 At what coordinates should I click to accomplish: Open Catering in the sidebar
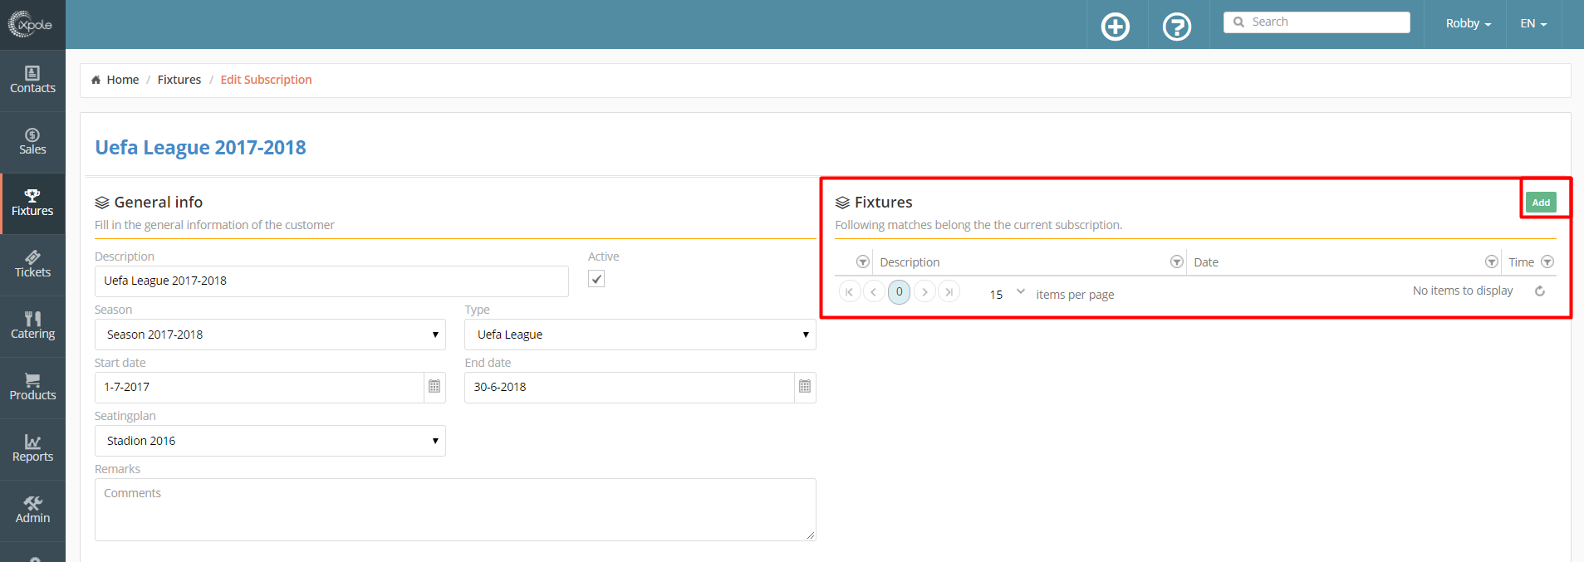32,326
